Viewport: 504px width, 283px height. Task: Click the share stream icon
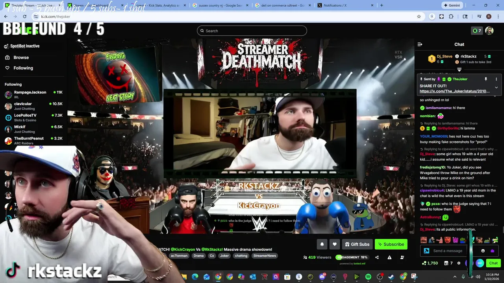pyautogui.click(x=377, y=257)
